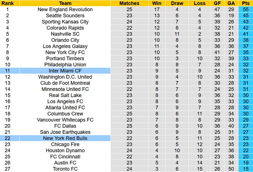
Task: Open Seattle Sounders team entry
Action: [65, 15]
